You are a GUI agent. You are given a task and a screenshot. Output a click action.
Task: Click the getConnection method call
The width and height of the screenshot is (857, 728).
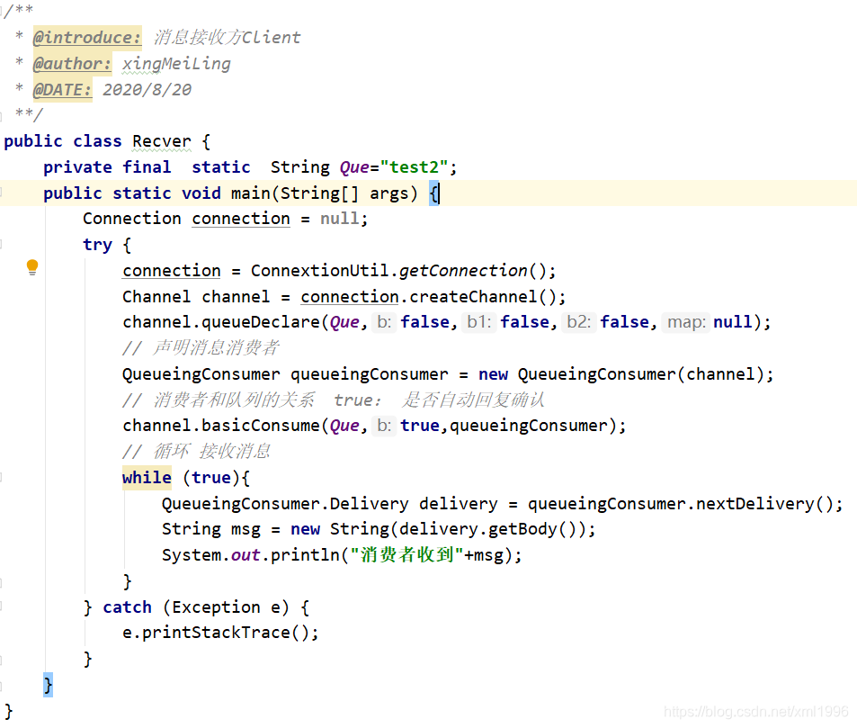462,271
